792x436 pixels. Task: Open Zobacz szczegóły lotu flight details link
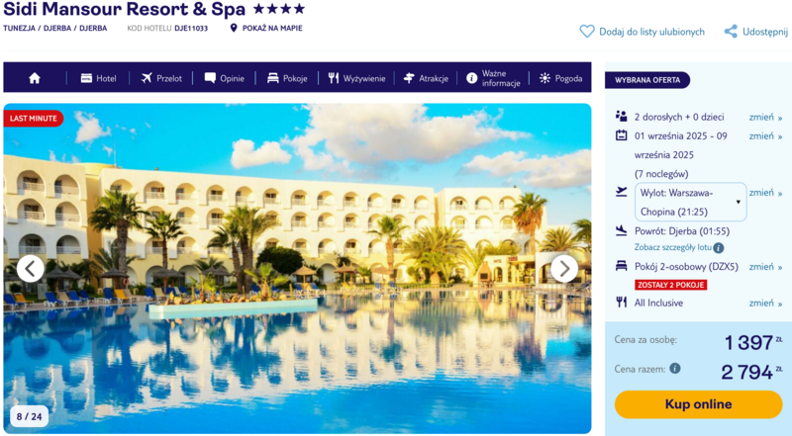point(673,247)
